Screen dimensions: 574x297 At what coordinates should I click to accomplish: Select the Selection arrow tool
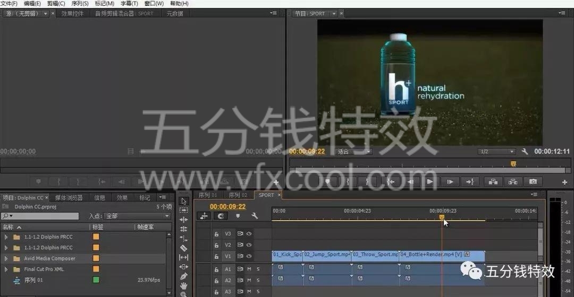pyautogui.click(x=184, y=202)
